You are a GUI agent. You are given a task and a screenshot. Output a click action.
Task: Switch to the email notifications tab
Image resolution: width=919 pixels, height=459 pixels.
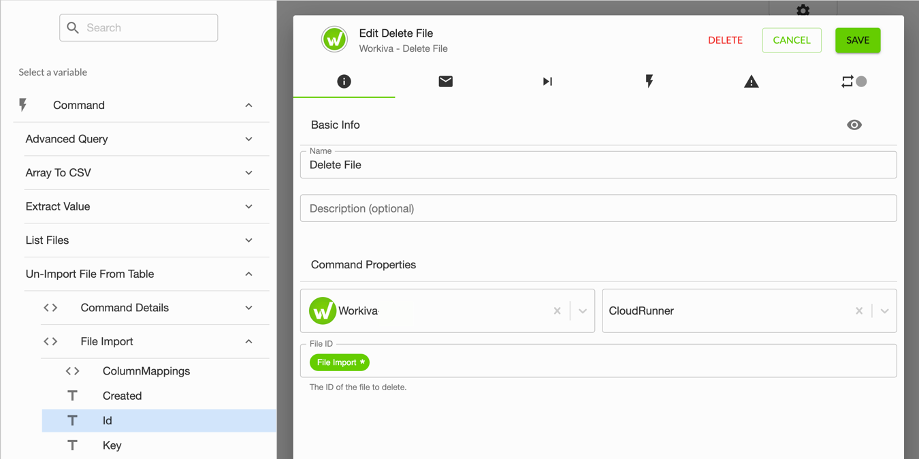coord(445,81)
